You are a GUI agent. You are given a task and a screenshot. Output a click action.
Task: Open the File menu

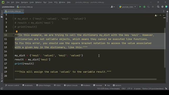(x=8, y=2)
